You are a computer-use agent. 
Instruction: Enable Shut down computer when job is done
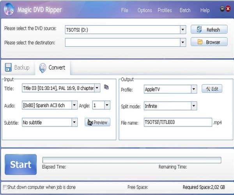pyautogui.click(x=5, y=187)
